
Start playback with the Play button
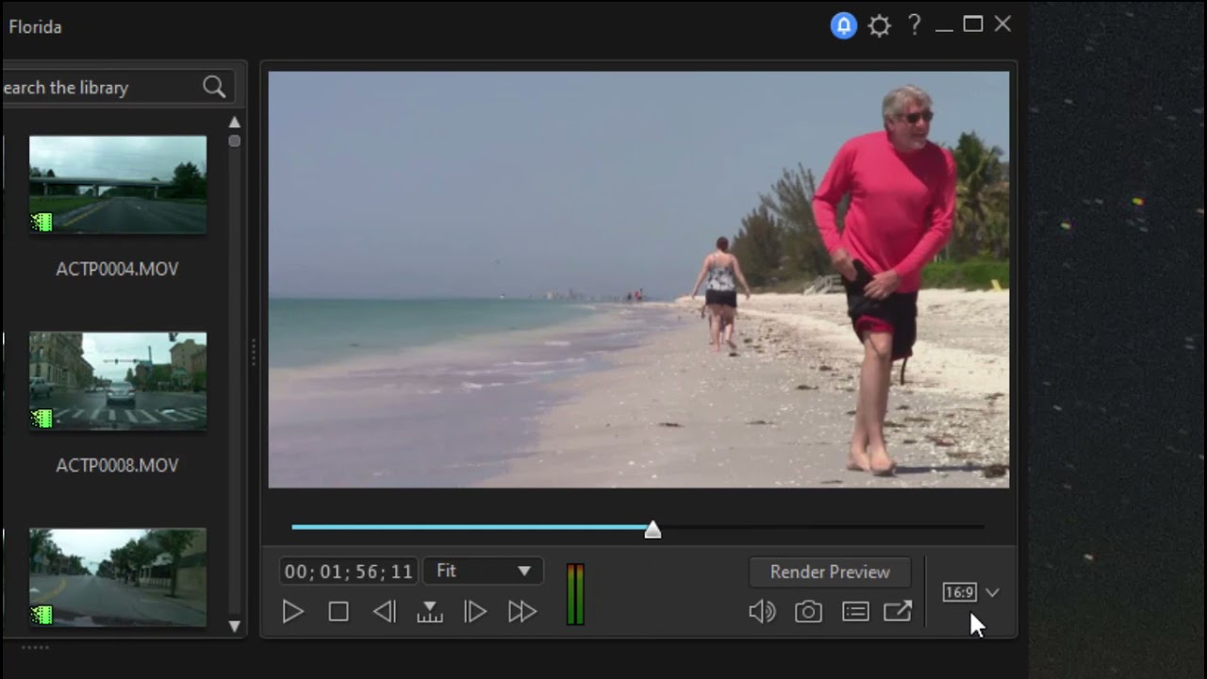point(292,611)
